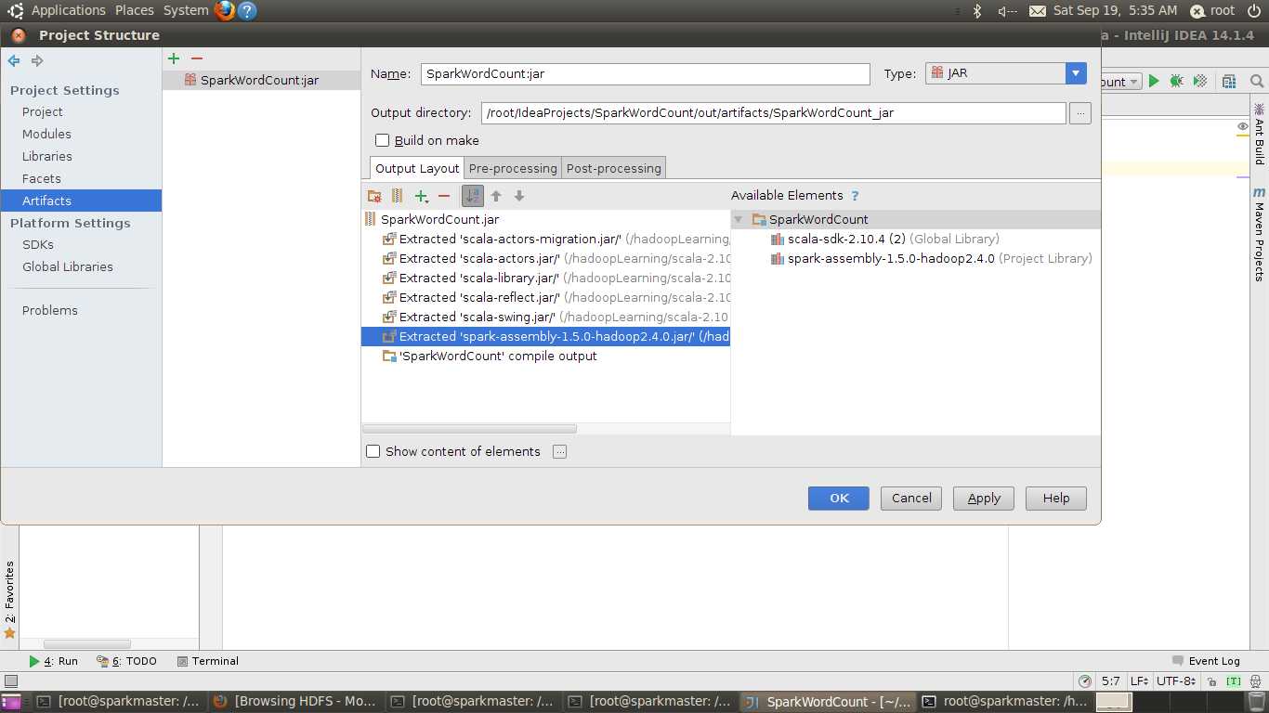Viewport: 1269px width, 713px height.
Task: Click the Available Elements help question mark
Action: [x=855, y=196]
